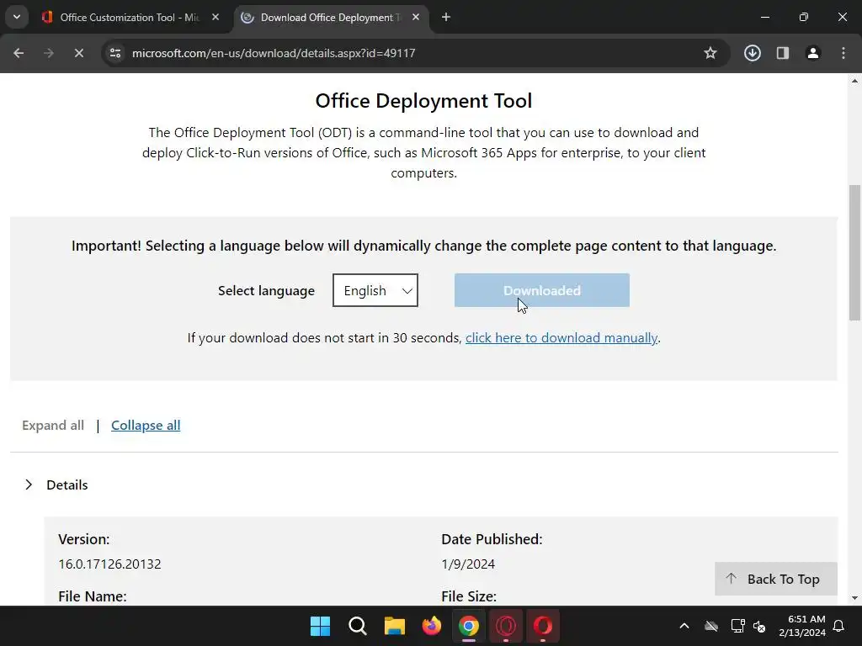Stop loading the page
This screenshot has height=646, width=862.
79,53
